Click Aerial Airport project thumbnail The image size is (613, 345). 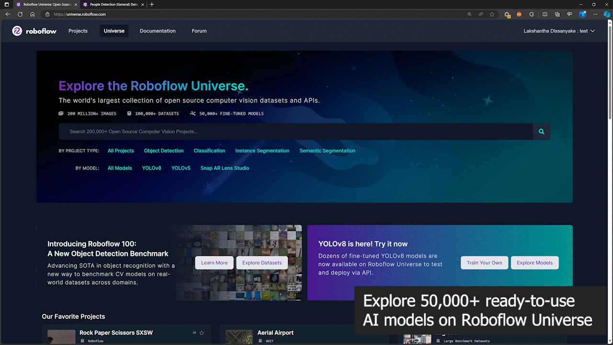239,337
